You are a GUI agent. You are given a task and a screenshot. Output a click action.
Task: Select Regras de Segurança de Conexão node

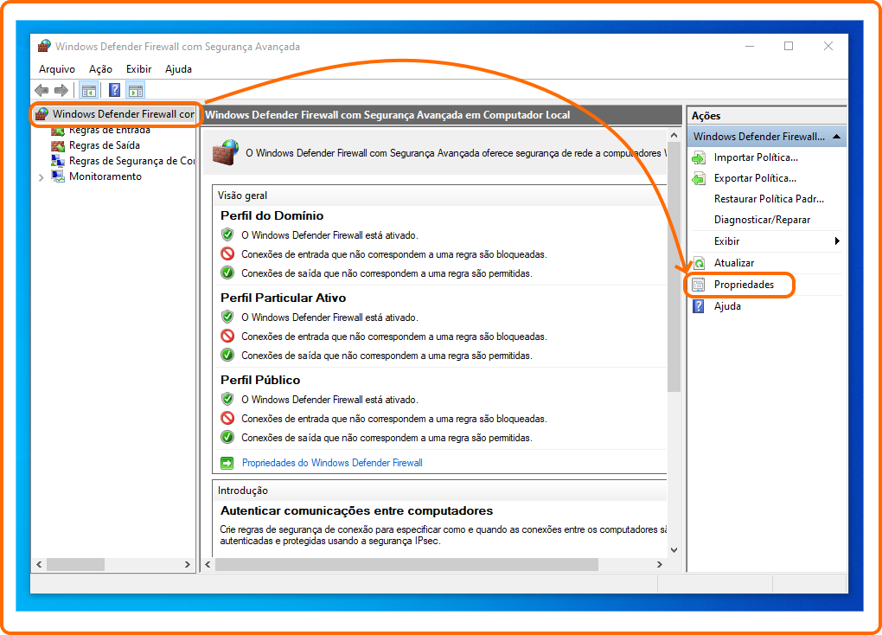(131, 161)
